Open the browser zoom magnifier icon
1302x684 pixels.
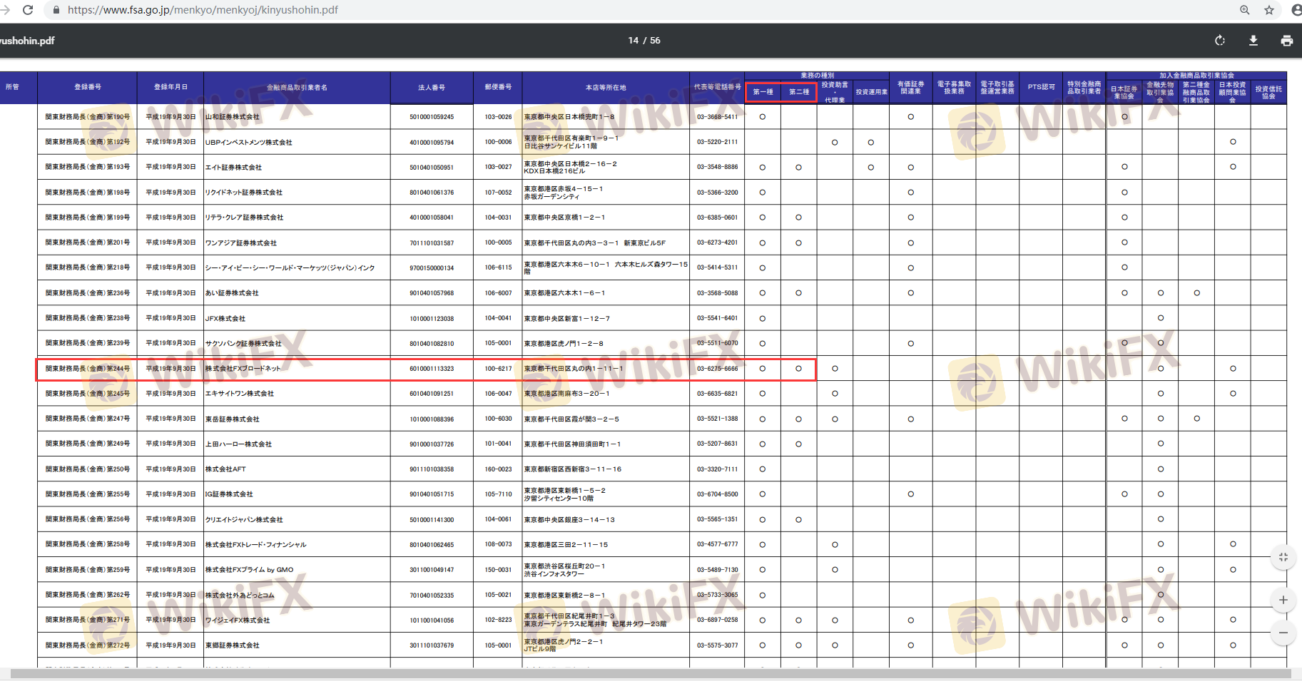click(x=1244, y=10)
